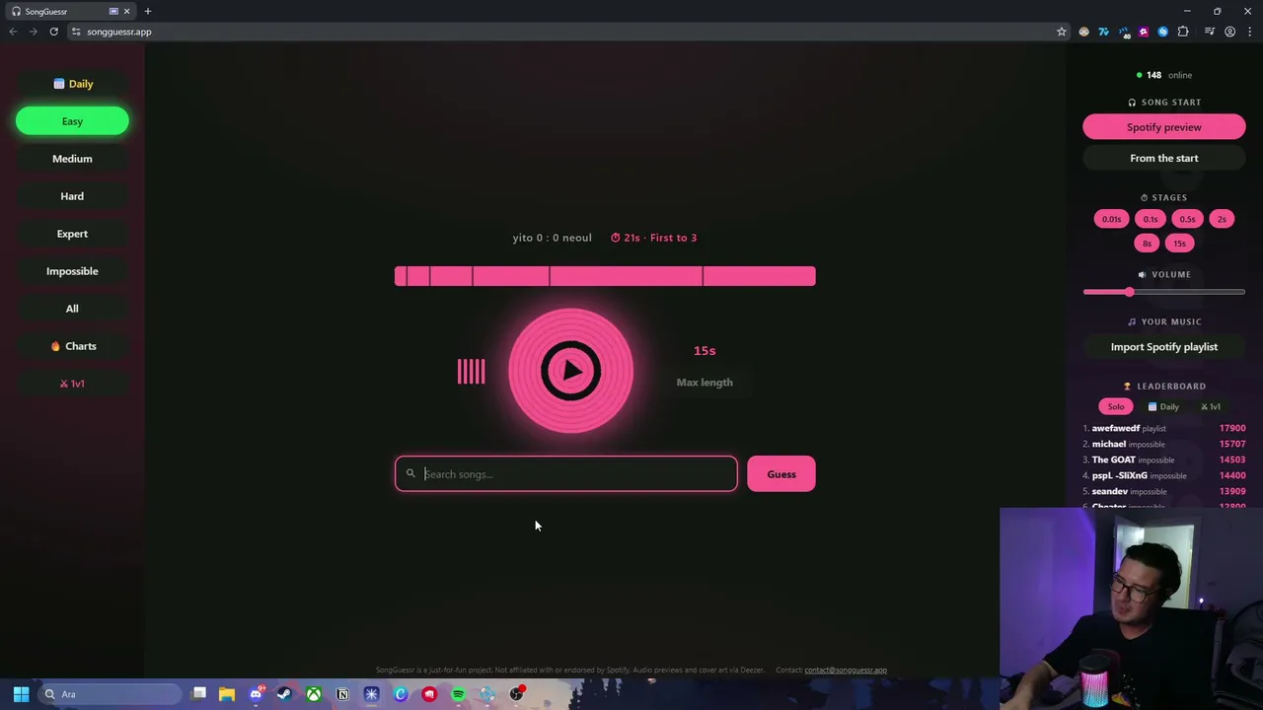Select Easy difficulty
The height and width of the screenshot is (710, 1263).
coord(72,121)
